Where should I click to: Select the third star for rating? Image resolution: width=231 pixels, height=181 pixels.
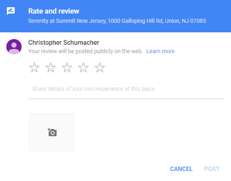[x=67, y=68]
